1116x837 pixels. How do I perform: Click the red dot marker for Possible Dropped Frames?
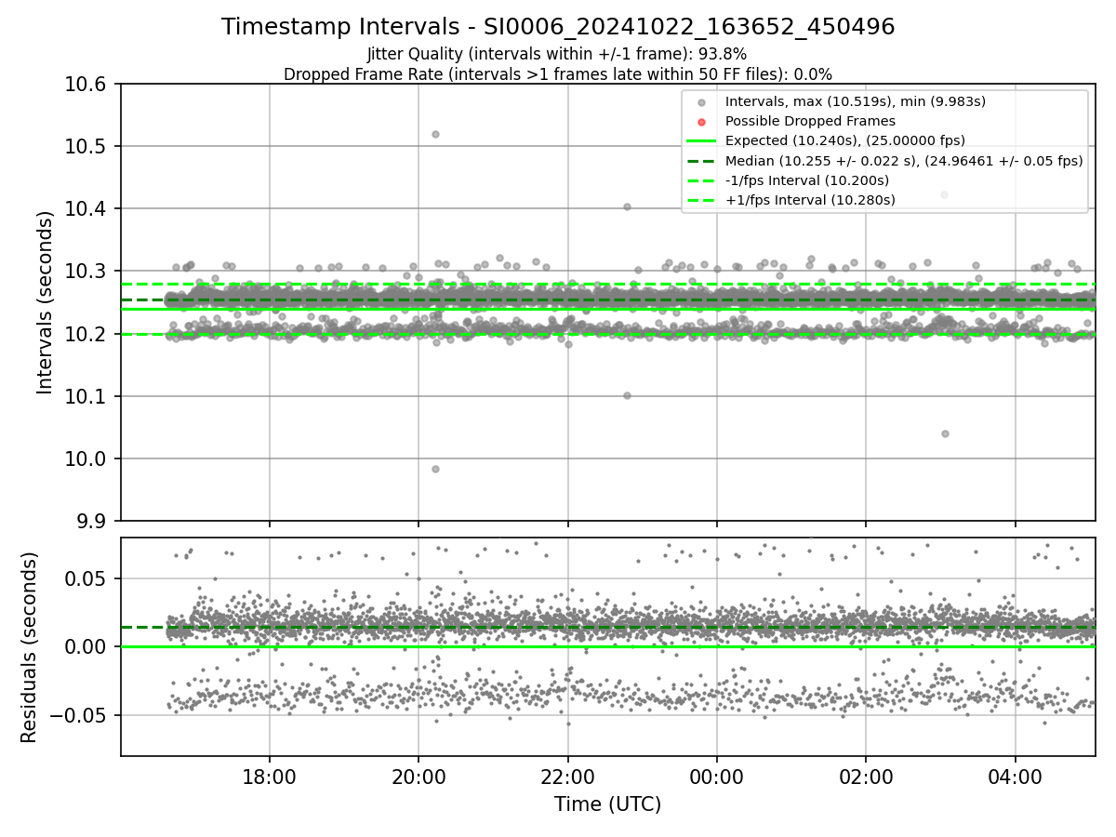701,122
